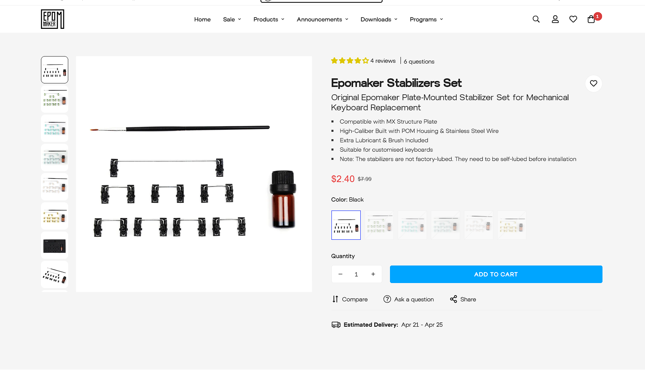Expand the Products dropdown menu
Screen dimensions: 645x377
coord(269,19)
